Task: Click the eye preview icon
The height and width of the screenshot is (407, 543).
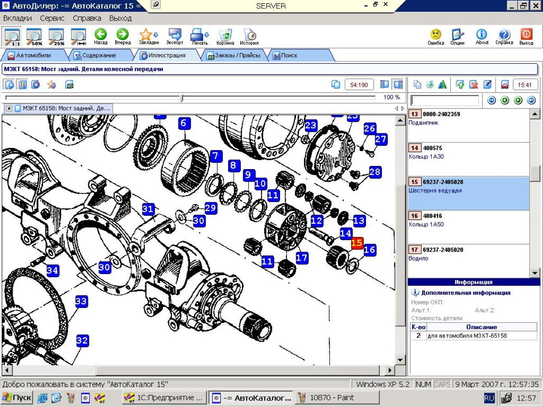Action: point(69,85)
